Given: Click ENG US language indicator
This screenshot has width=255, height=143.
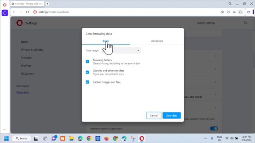Looking at the screenshot, I should pyautogui.click(x=220, y=139).
